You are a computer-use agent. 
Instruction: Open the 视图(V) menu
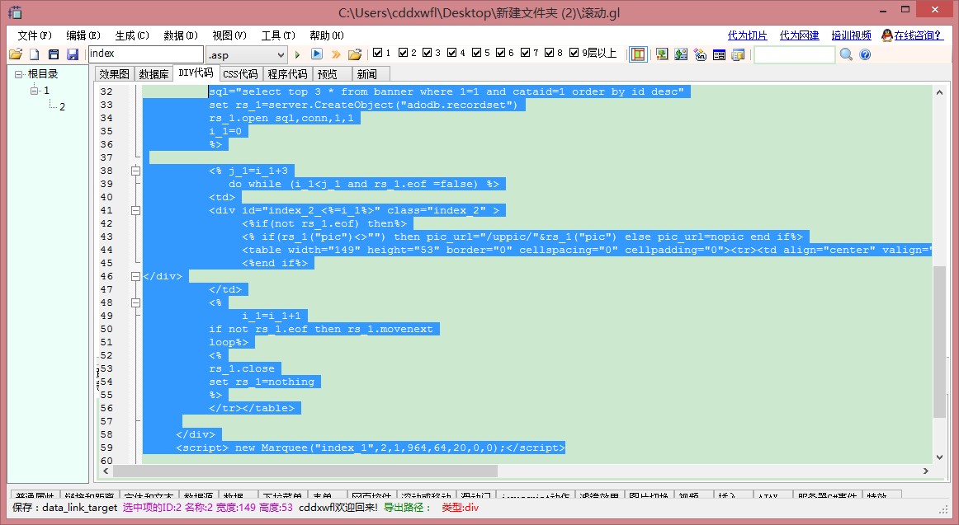229,35
